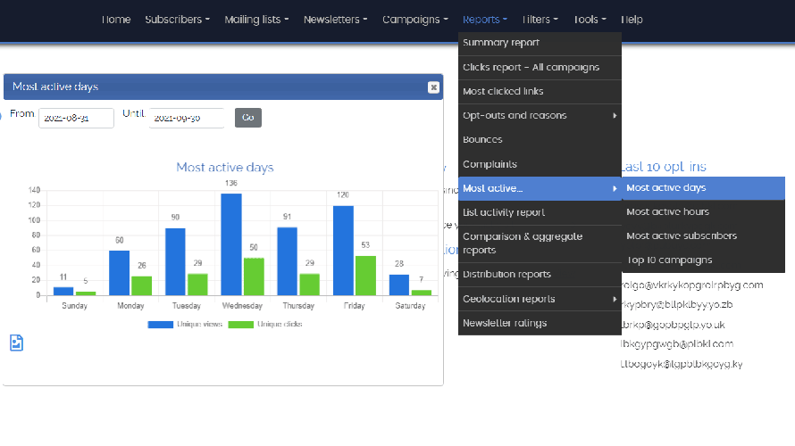Image resolution: width=795 pixels, height=446 pixels.
Task: Open the Campaigns dropdown
Action: [415, 20]
